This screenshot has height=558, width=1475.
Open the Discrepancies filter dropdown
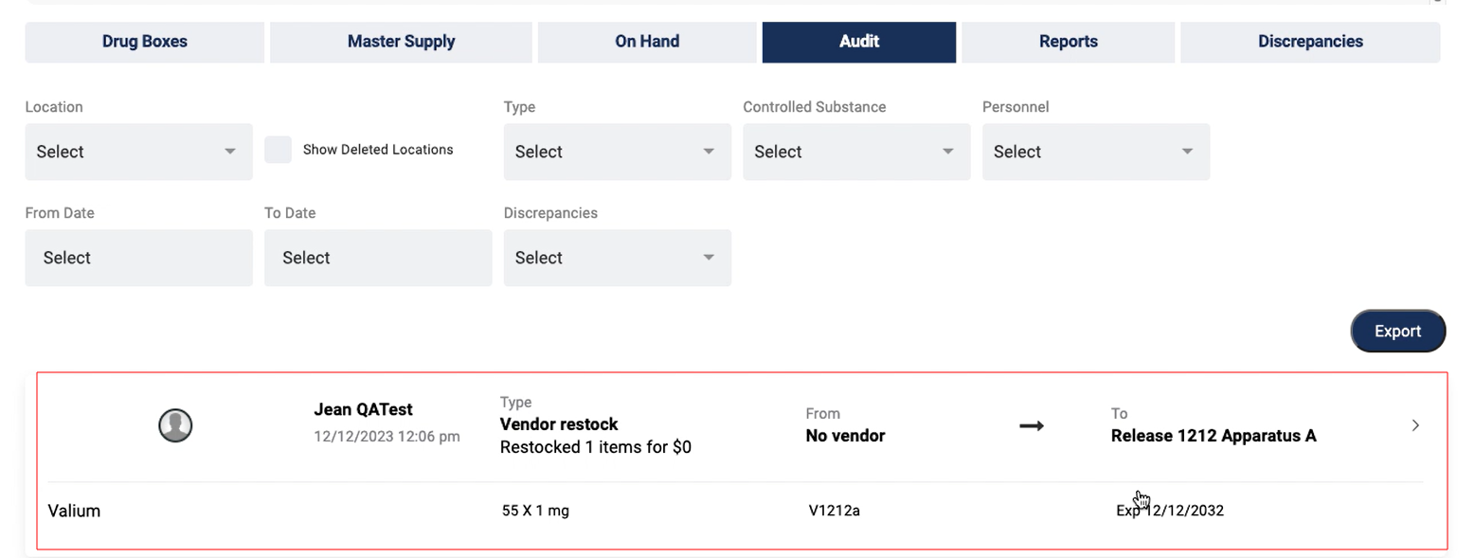point(617,258)
